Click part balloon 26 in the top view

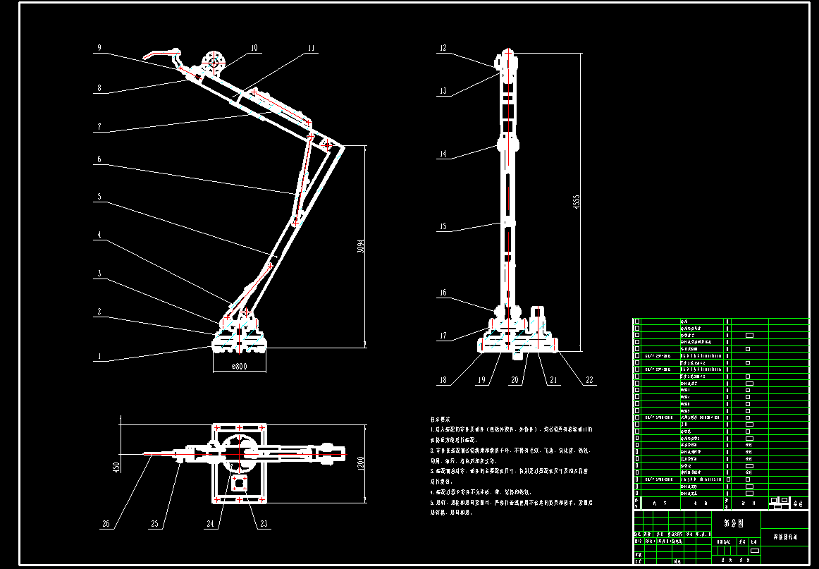106,524
